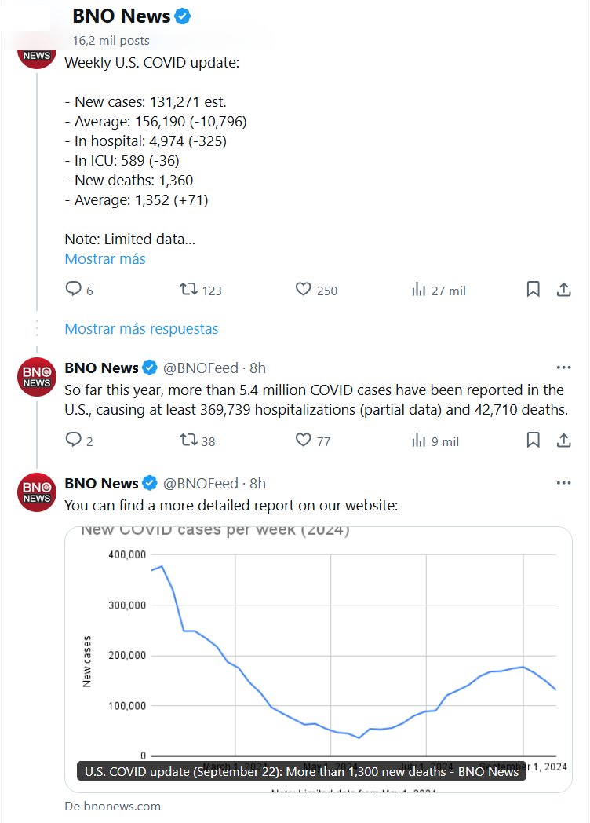Bookmark the 5.4 million cases post
Screen dimensions: 590x823
pos(533,441)
